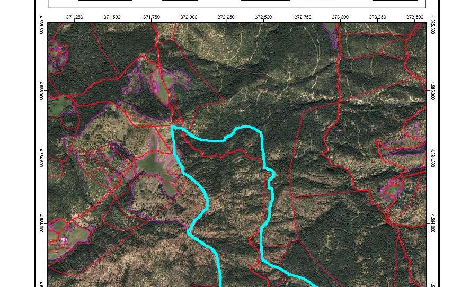Click the 371,750 top grid label

click(151, 17)
